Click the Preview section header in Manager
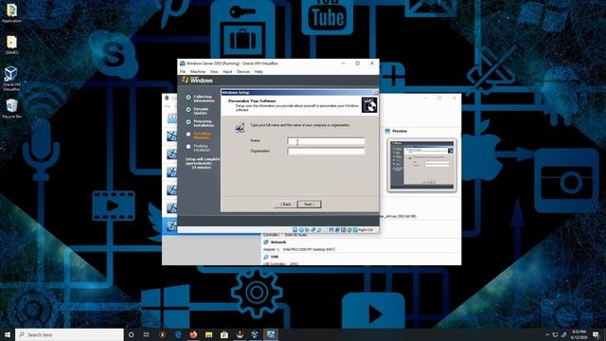Screen dimensions: 606x341 coord(400,131)
